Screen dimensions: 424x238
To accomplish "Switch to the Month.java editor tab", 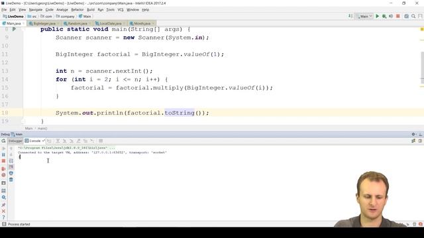I will point(142,24).
